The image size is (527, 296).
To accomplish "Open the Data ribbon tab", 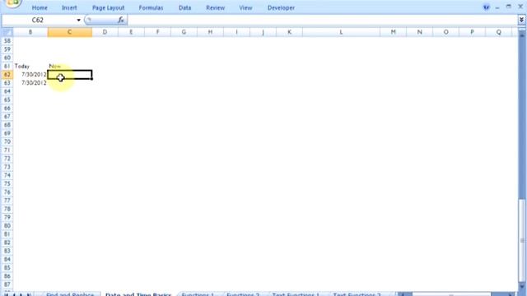I will pyautogui.click(x=184, y=7).
